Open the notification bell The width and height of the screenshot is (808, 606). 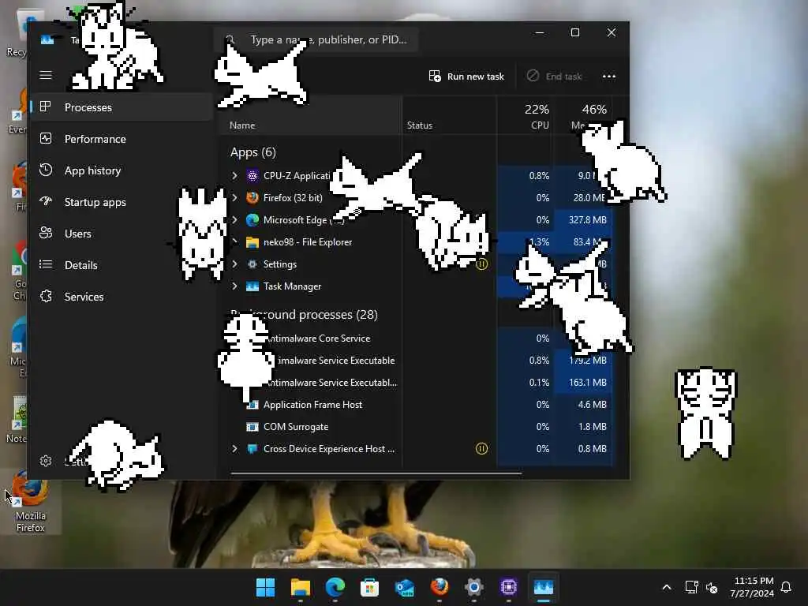point(787,587)
